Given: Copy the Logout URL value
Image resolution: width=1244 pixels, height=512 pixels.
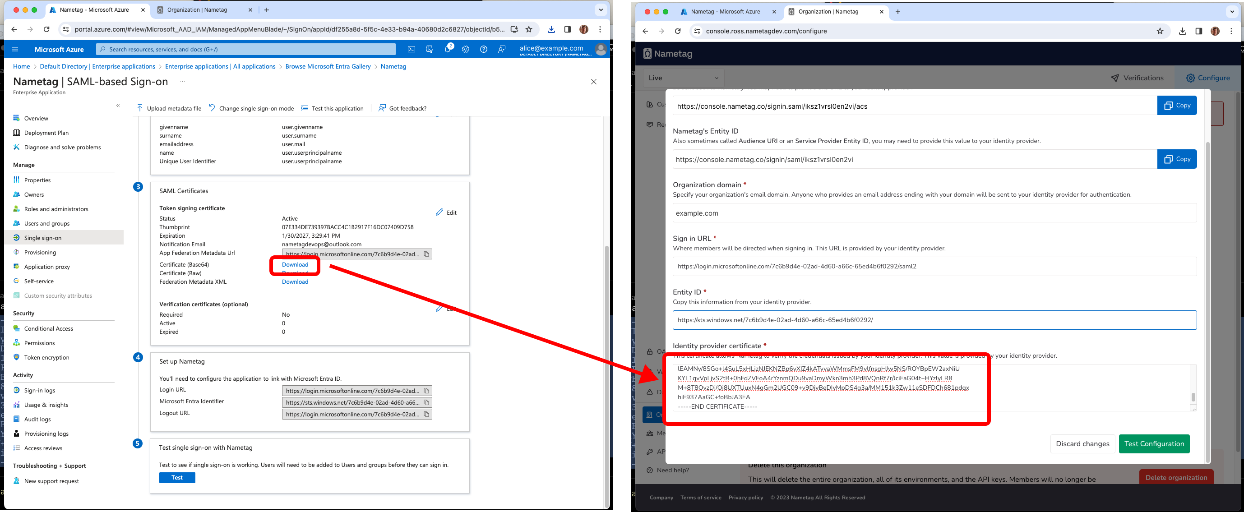Looking at the screenshot, I should pos(426,414).
